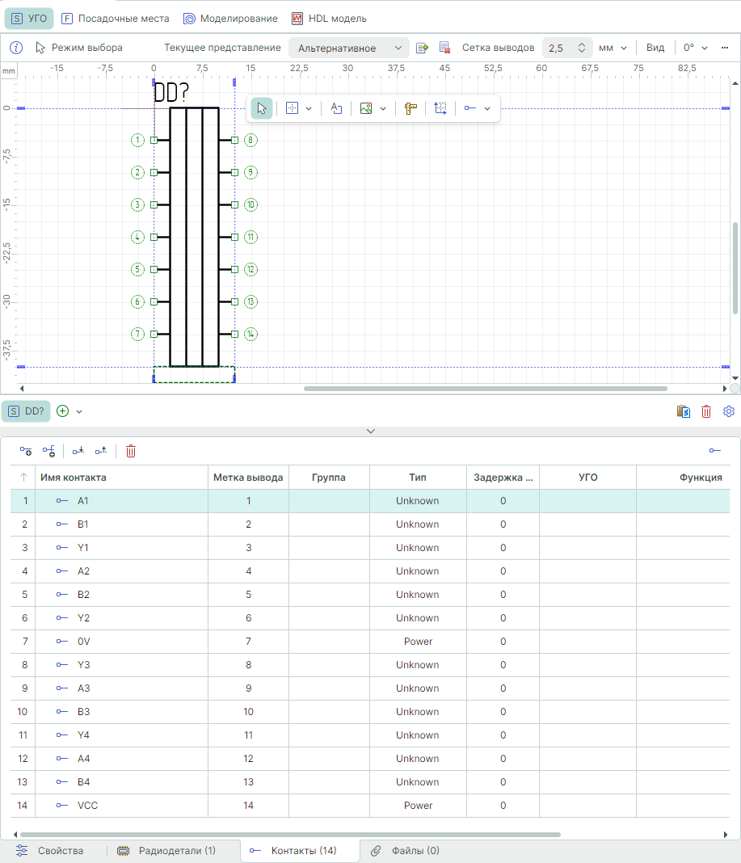Select the VCC contact row
This screenshot has height=863, width=741.
click(x=87, y=806)
